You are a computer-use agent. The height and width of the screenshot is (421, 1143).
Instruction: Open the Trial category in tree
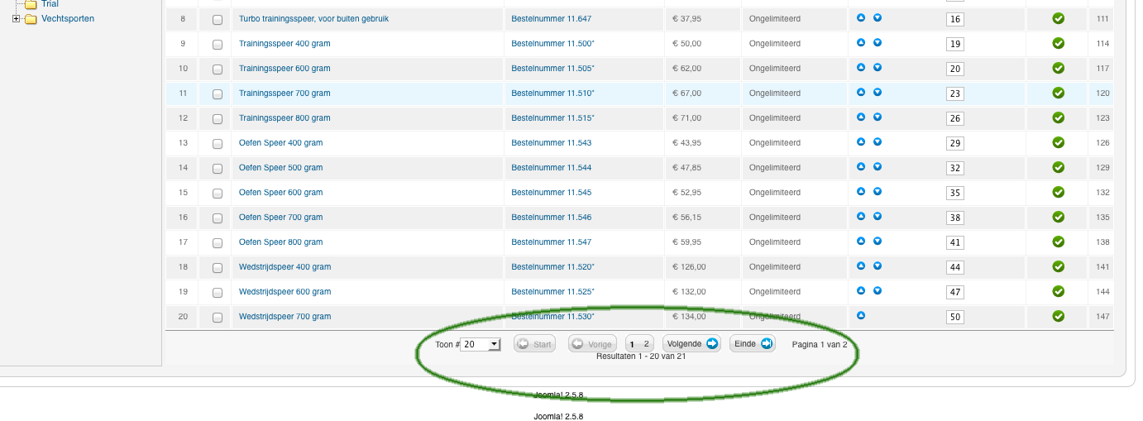pyautogui.click(x=50, y=4)
